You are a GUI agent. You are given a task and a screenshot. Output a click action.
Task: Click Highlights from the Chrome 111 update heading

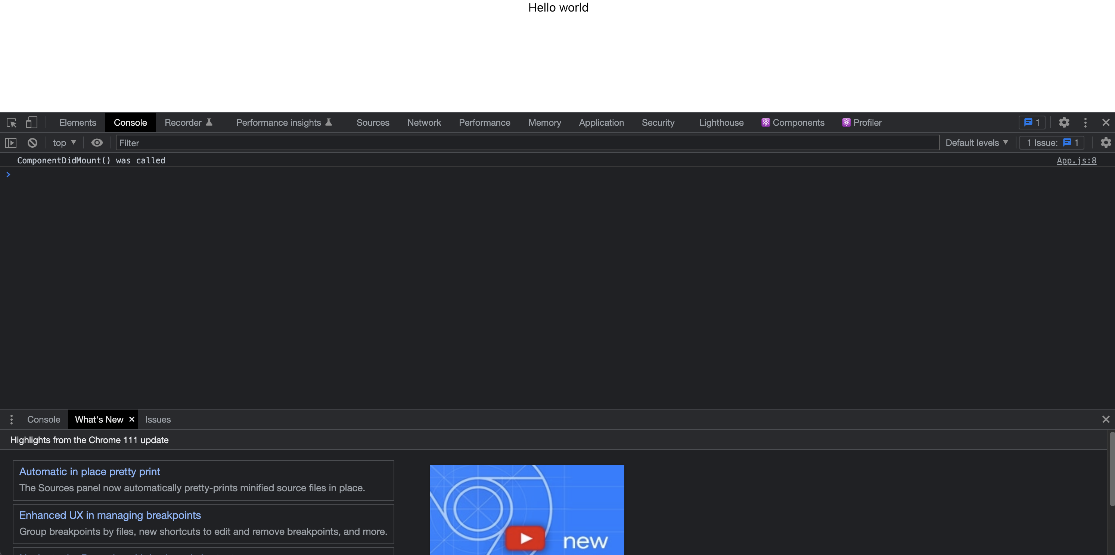click(x=90, y=440)
